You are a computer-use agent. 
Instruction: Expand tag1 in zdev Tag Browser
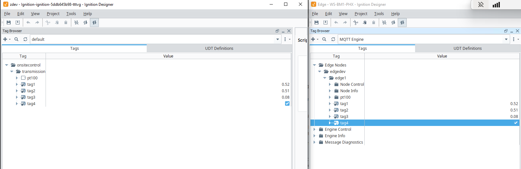[17, 84]
